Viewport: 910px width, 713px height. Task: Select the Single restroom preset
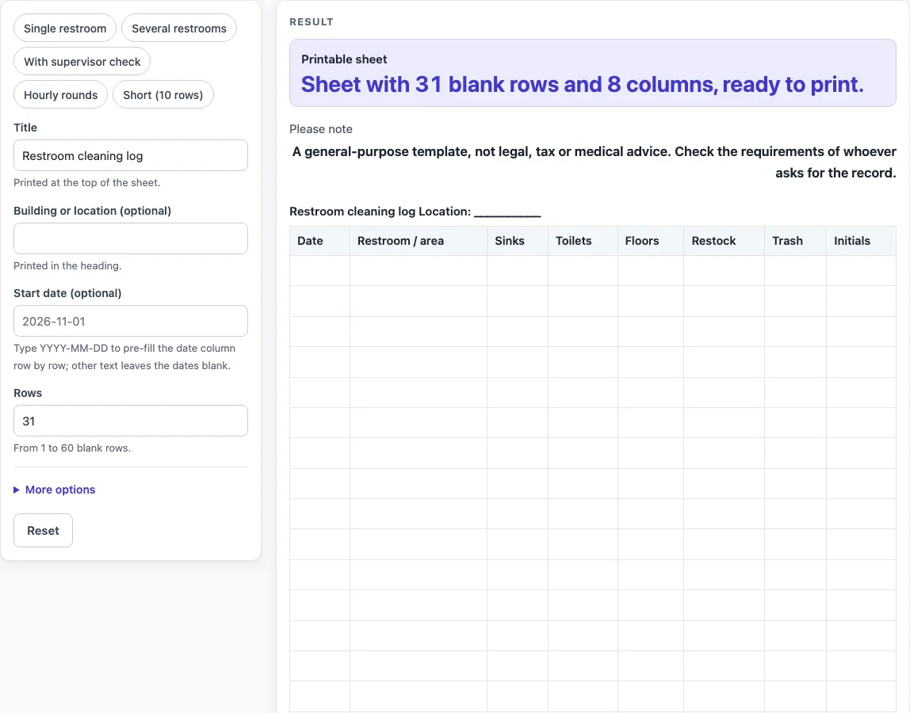[65, 29]
